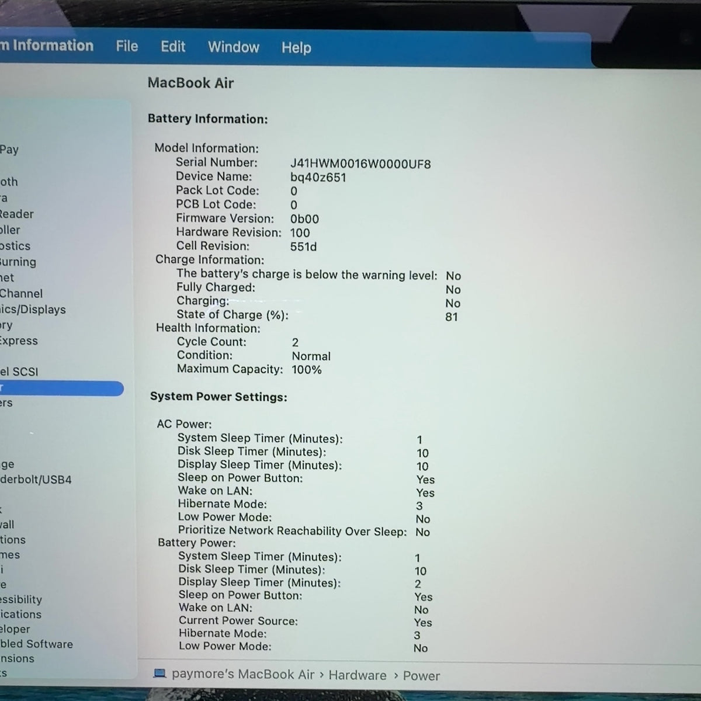Screen dimensions: 701x701
Task: Open the Help menu
Action: (296, 48)
